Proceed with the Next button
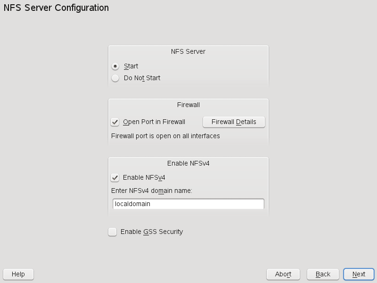Viewport: 377px width, 283px height. [359, 274]
